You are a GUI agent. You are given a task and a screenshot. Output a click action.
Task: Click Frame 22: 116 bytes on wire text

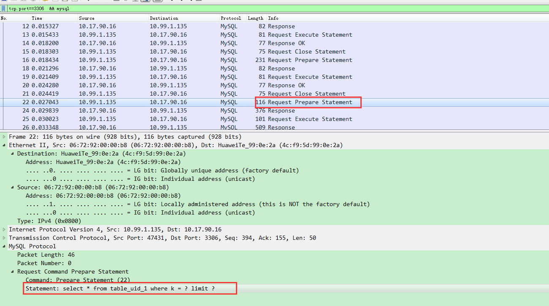click(x=125, y=137)
